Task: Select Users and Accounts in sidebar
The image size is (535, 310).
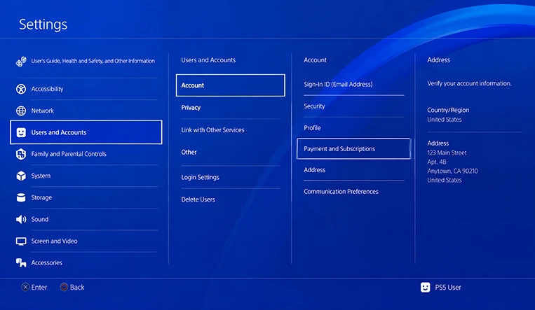Action: coord(86,132)
